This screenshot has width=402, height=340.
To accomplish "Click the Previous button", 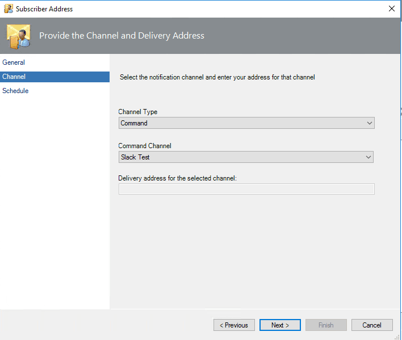I will tap(234, 325).
